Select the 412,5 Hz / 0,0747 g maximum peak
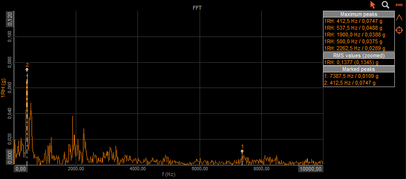The image size is (406, 179). click(x=358, y=21)
